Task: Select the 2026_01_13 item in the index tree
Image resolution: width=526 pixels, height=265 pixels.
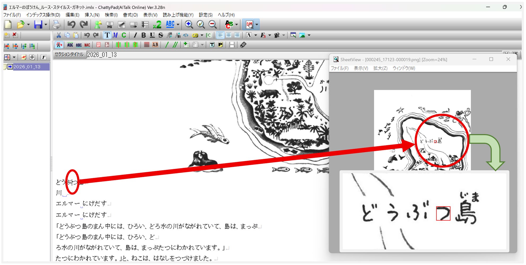Action: point(27,67)
